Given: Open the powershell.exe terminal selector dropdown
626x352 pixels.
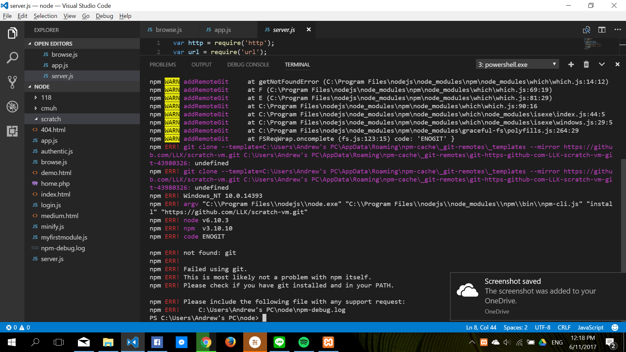Looking at the screenshot, I should [x=517, y=64].
